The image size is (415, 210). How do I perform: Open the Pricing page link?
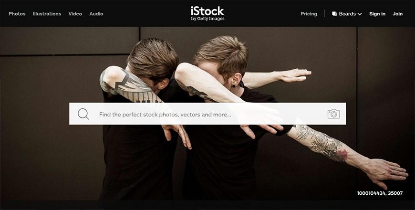click(309, 14)
